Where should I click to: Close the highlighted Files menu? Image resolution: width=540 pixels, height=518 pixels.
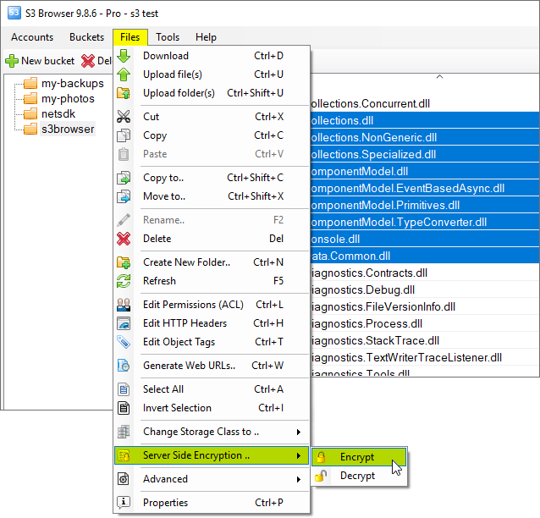[x=130, y=37]
